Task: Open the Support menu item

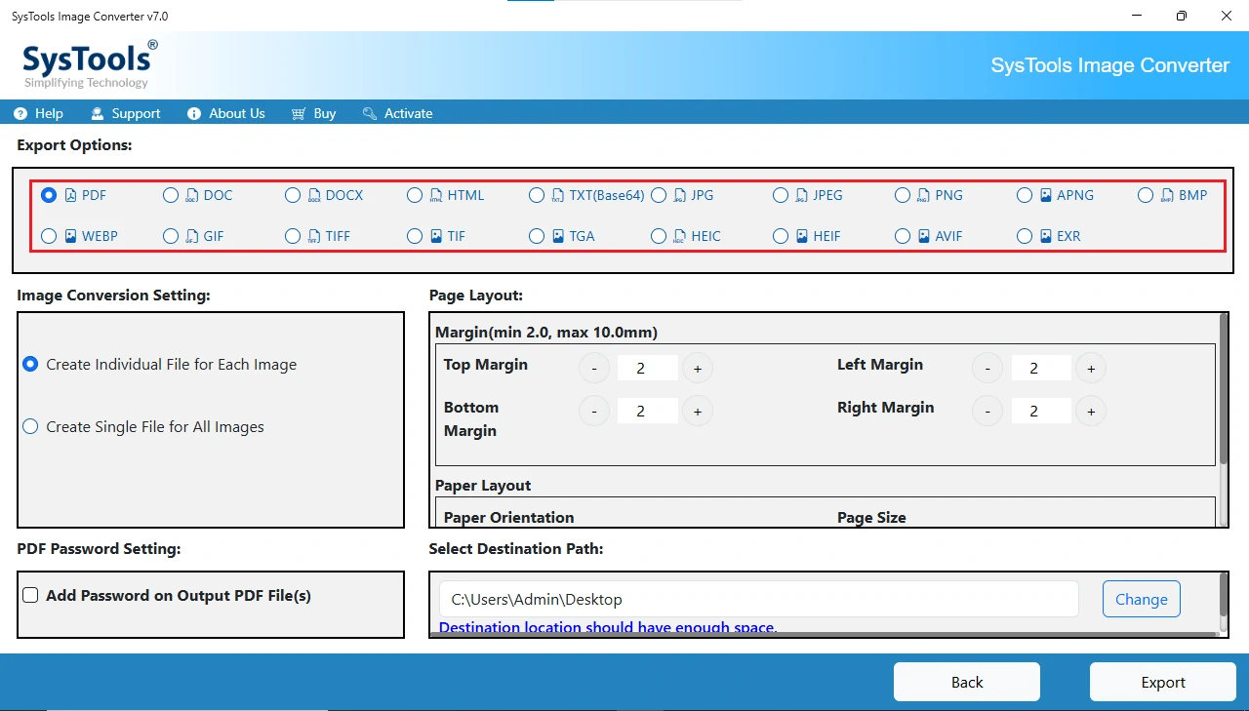Action: 126,113
